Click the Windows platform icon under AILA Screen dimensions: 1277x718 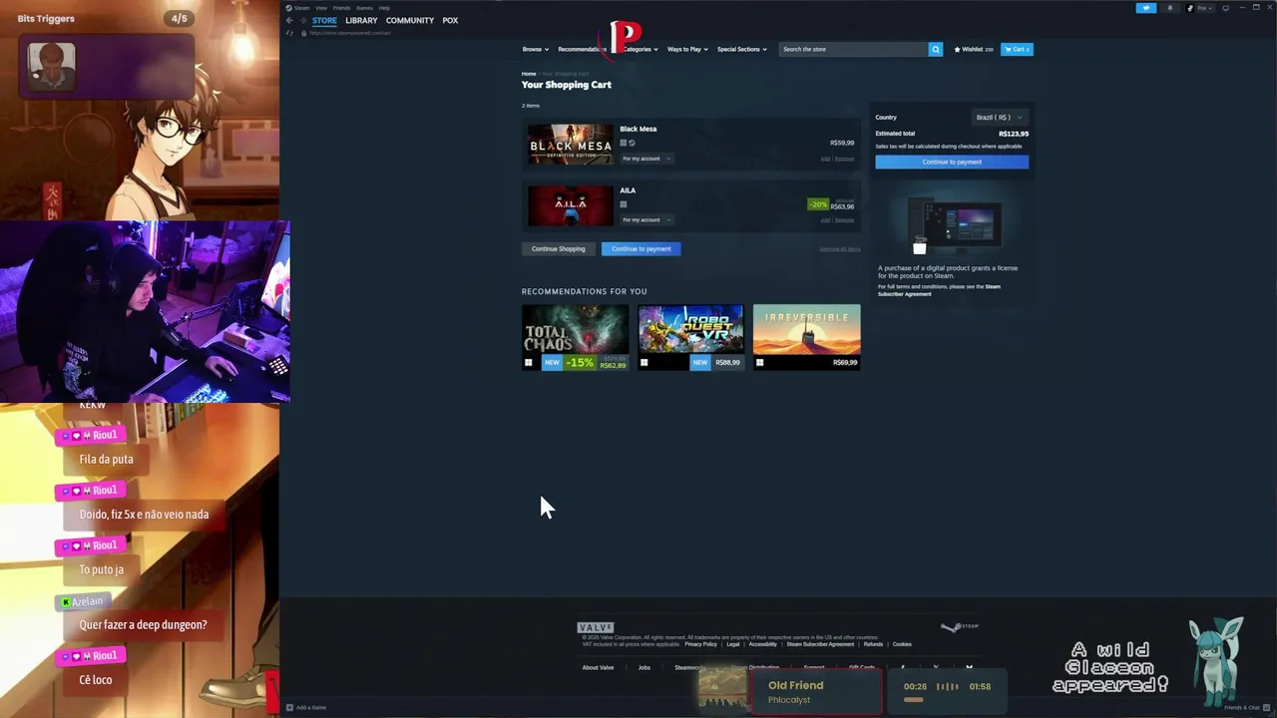click(624, 204)
